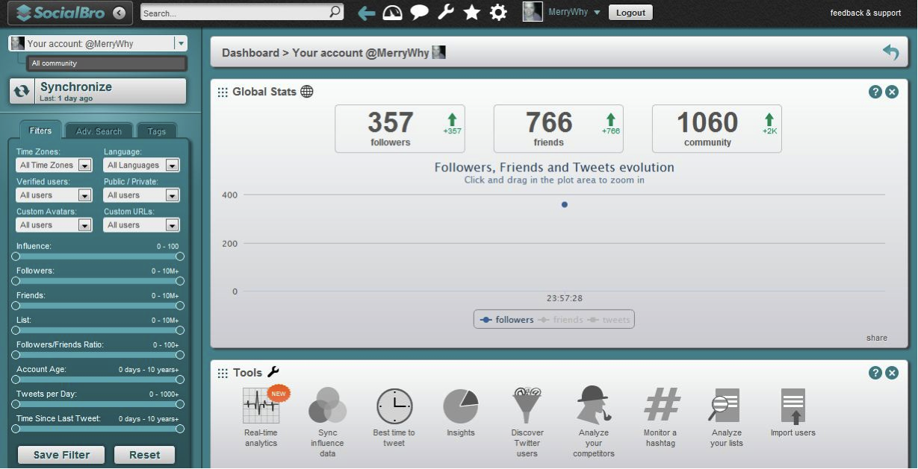Open feedback & support link

tap(866, 13)
